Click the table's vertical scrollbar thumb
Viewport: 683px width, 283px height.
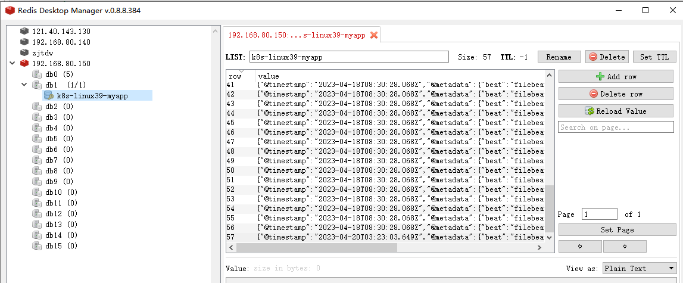coord(549,209)
